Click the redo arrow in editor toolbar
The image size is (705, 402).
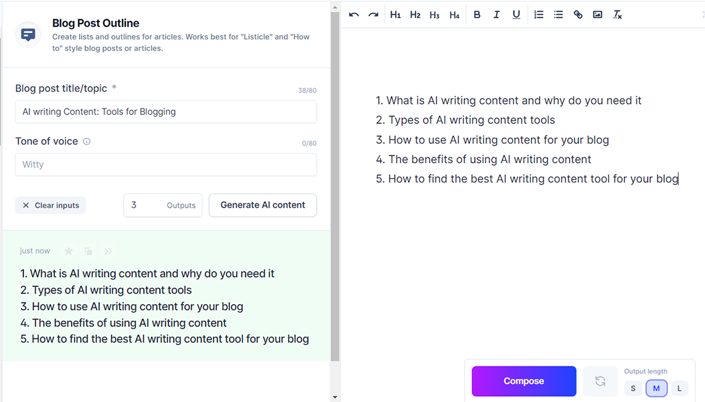[374, 15]
